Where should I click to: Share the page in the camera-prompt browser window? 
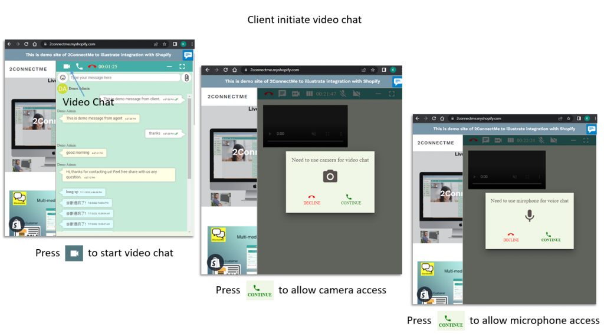point(363,70)
